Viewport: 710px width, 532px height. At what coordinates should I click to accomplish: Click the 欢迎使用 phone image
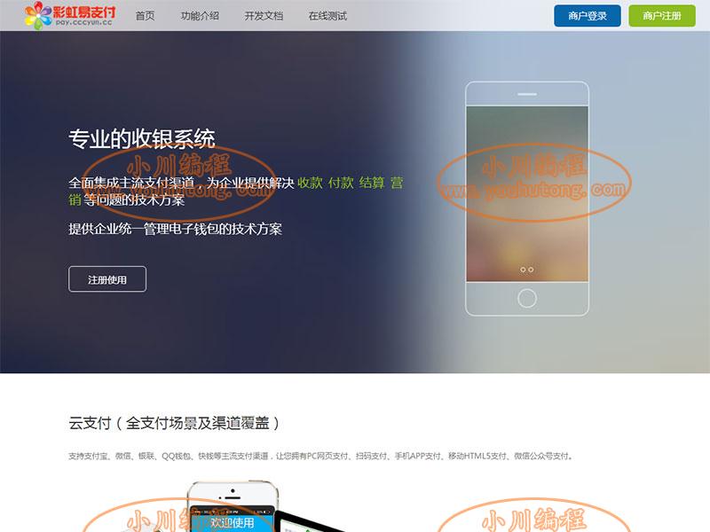pos(233,506)
